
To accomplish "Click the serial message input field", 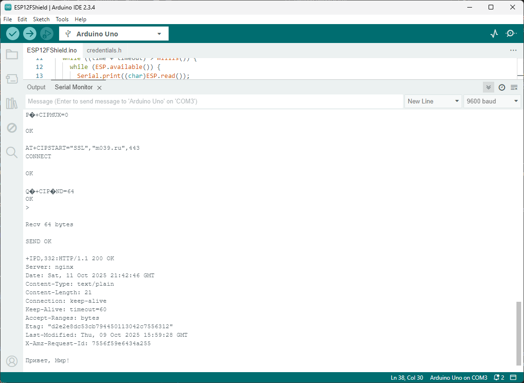I will [214, 102].
